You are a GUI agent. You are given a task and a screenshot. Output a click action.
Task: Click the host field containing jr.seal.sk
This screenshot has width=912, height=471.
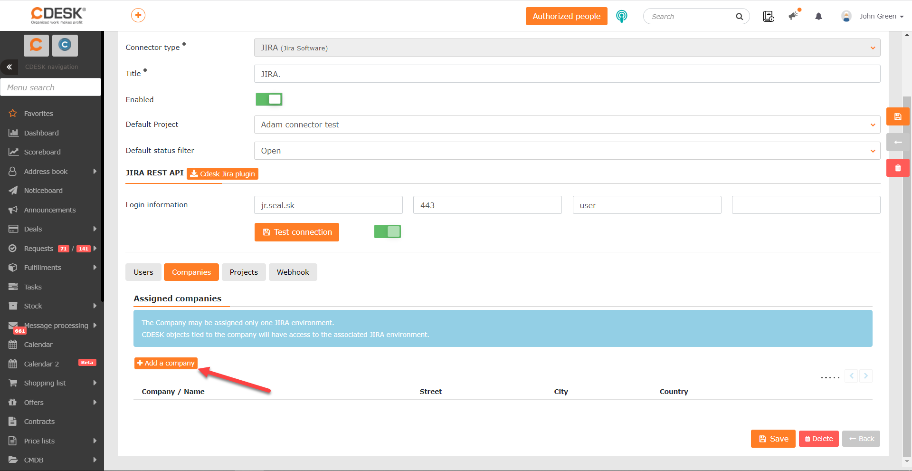point(328,205)
